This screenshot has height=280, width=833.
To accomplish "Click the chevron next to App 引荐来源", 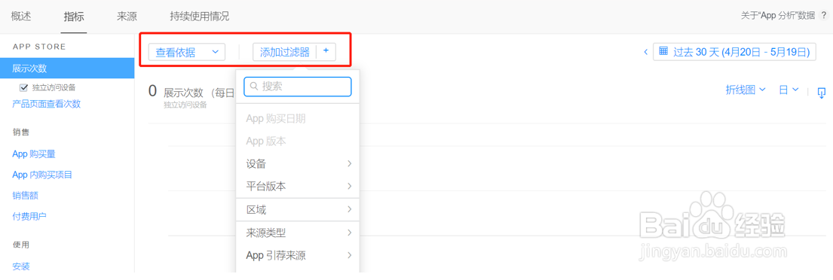I will click(350, 256).
